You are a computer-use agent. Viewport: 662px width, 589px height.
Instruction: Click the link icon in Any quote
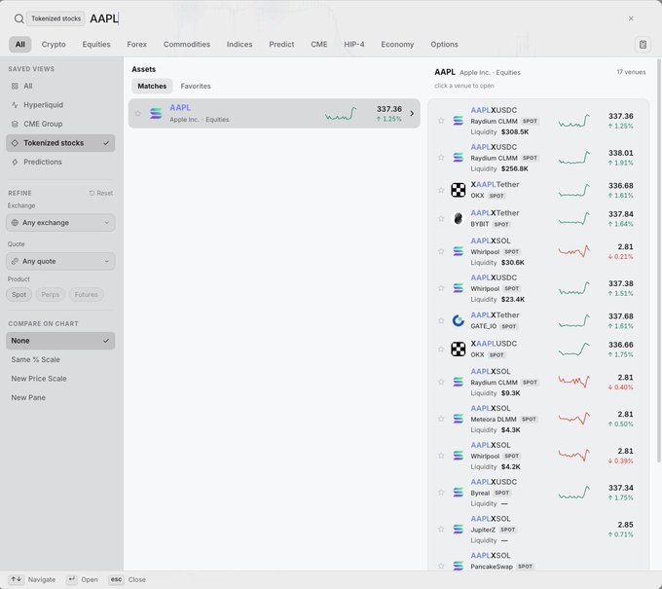point(15,261)
